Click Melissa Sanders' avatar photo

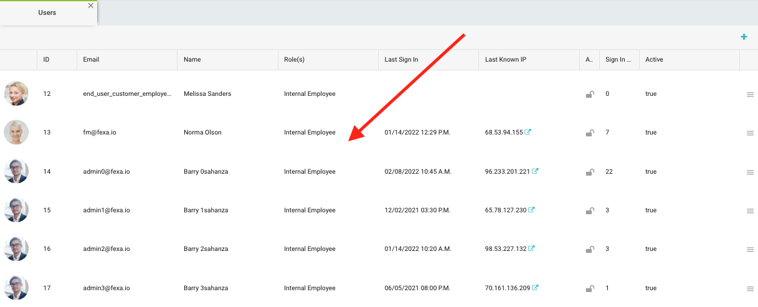[x=16, y=93]
